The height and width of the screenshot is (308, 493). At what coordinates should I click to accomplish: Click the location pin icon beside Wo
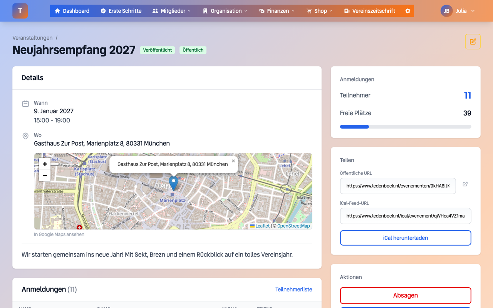(25, 136)
